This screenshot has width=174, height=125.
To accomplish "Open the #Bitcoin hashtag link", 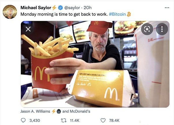I will tap(117, 14).
